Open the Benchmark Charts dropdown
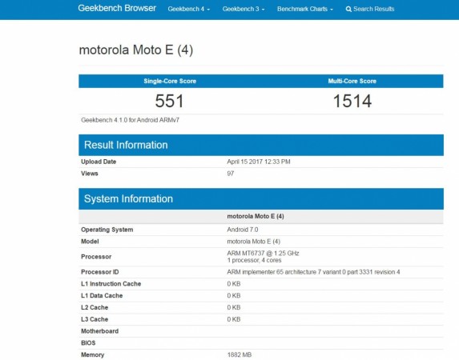 pyautogui.click(x=305, y=9)
